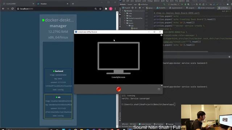Go back in the Chrome browser
The image size is (232, 130).
3,9
